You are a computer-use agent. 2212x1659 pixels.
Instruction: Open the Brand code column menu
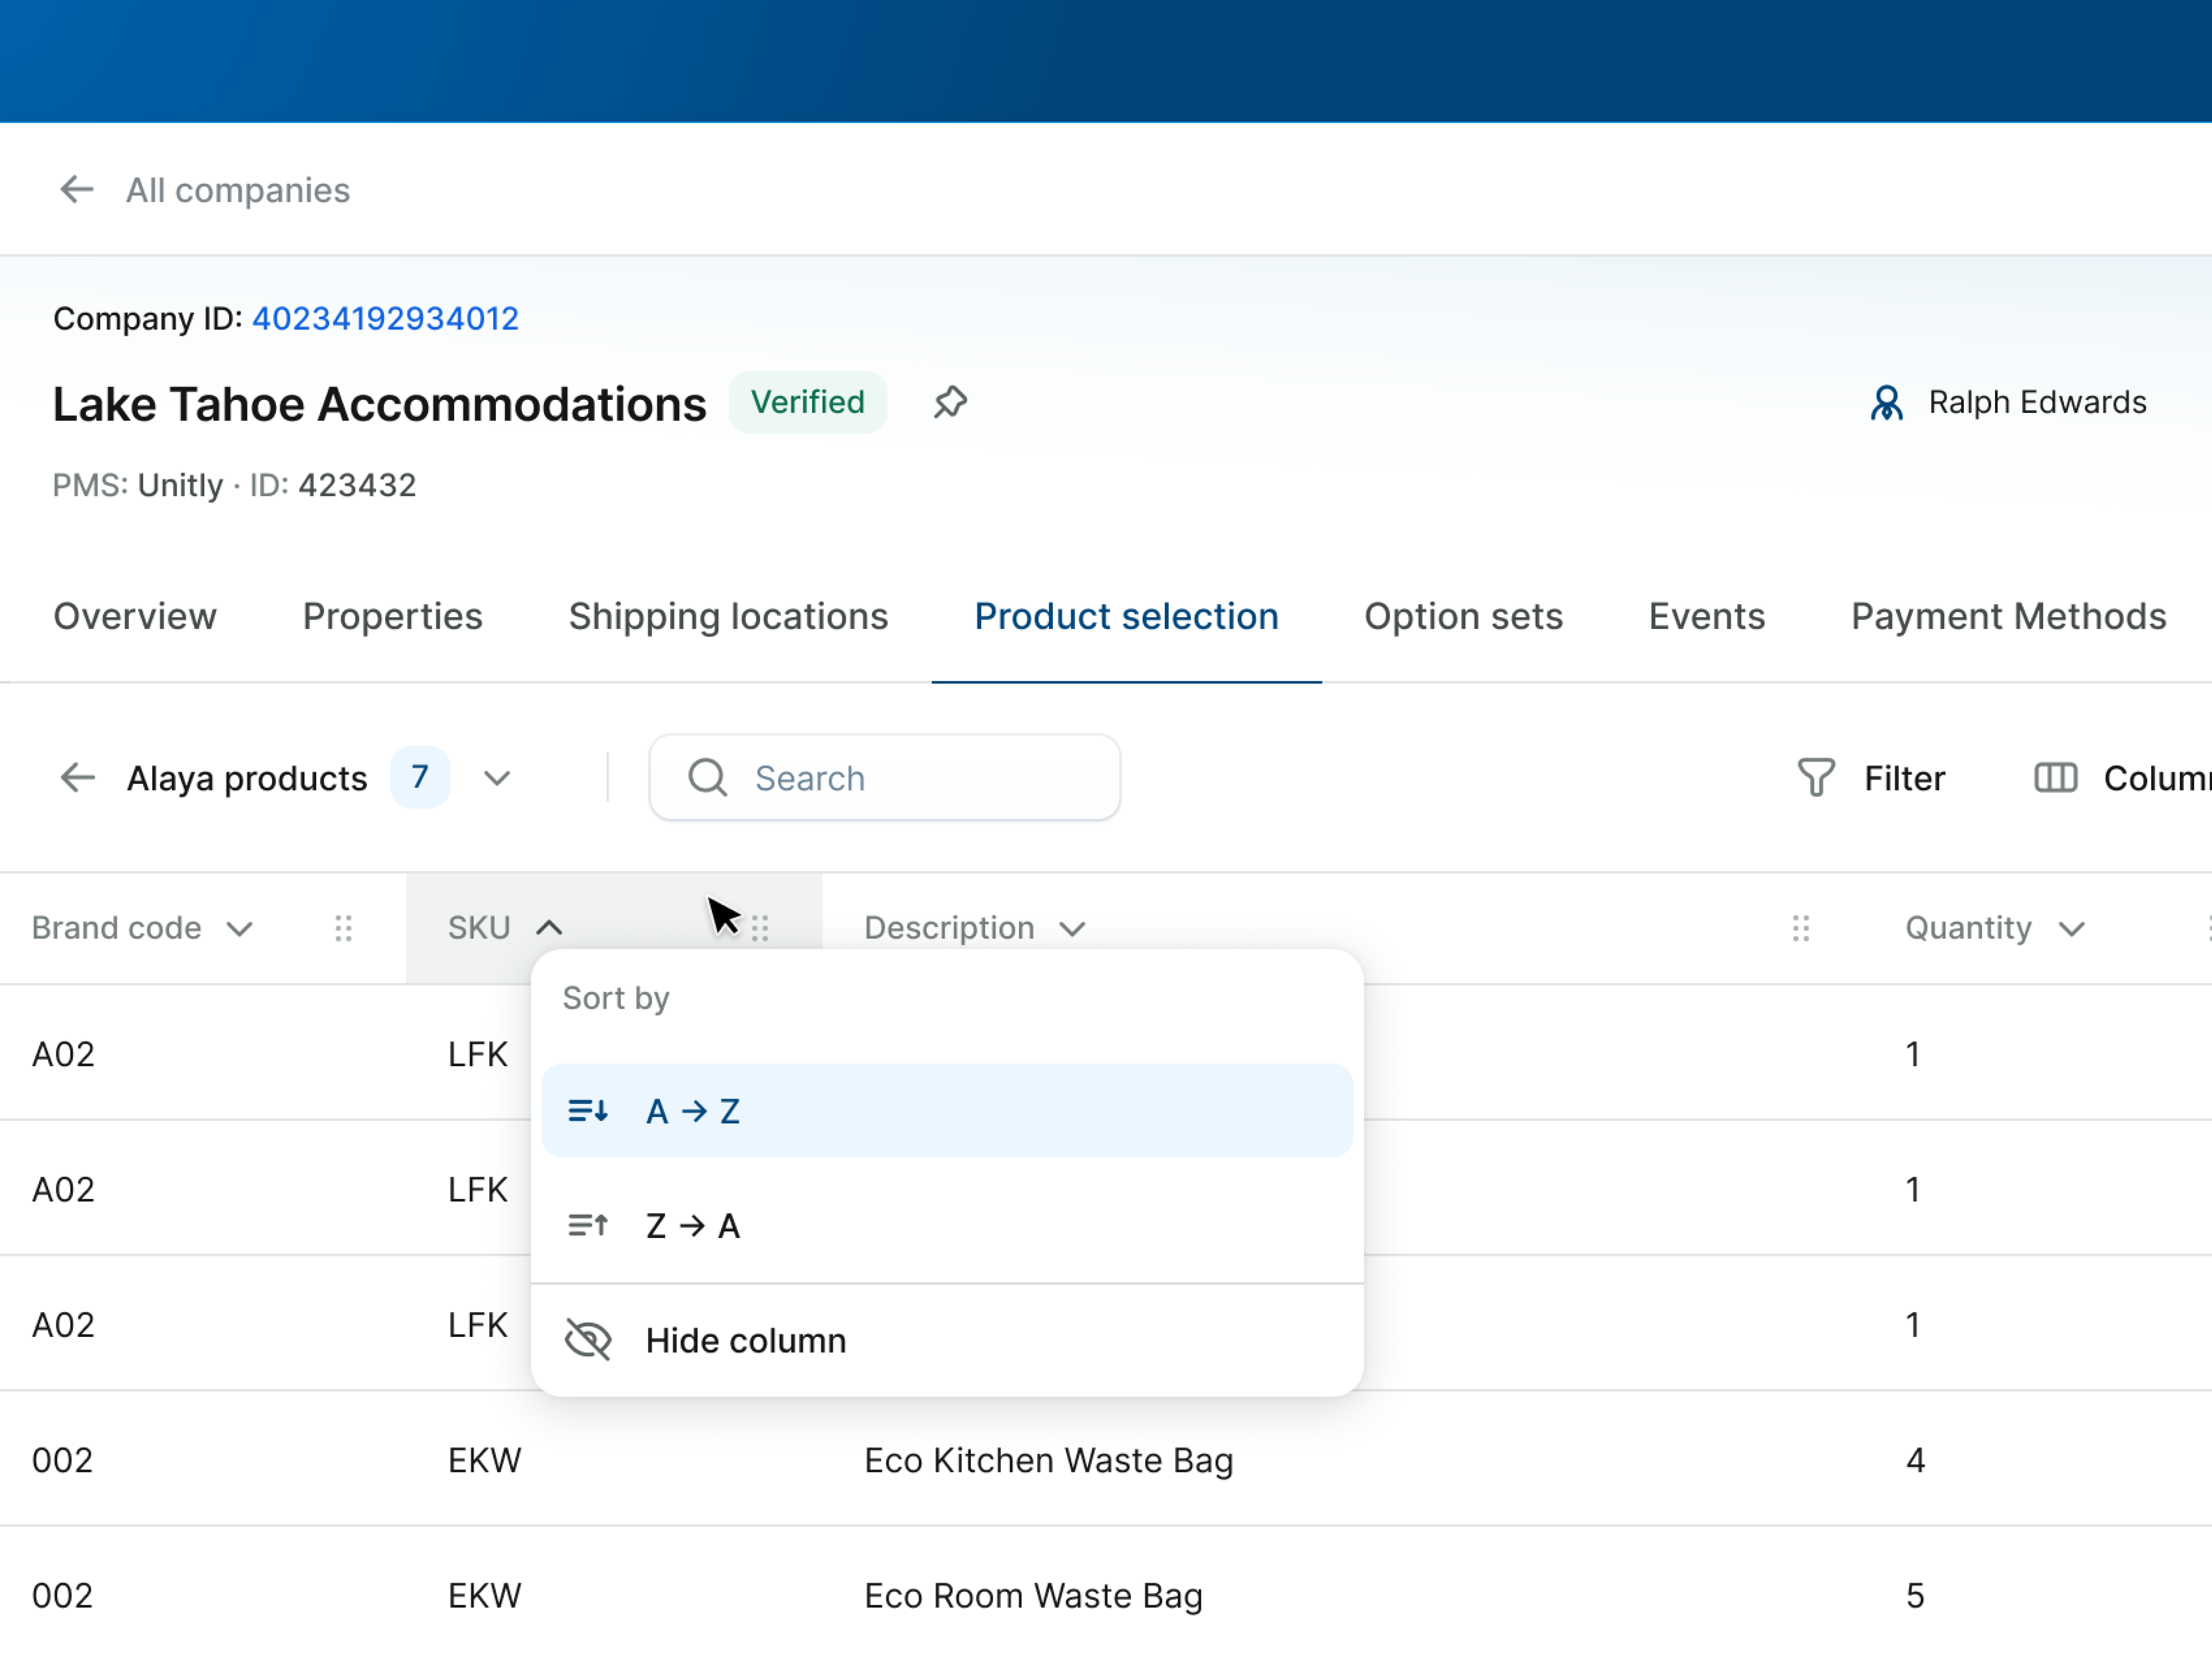(x=239, y=928)
